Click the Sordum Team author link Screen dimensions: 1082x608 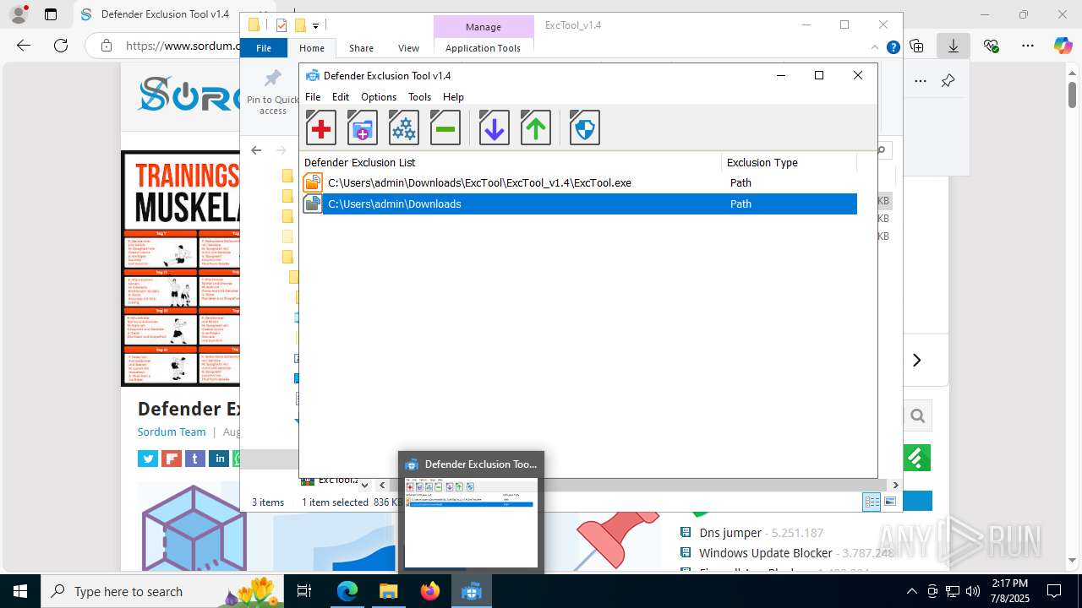172,432
